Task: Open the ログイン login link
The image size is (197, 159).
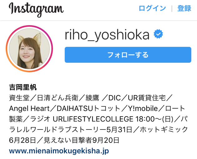Action: tap(152, 8)
